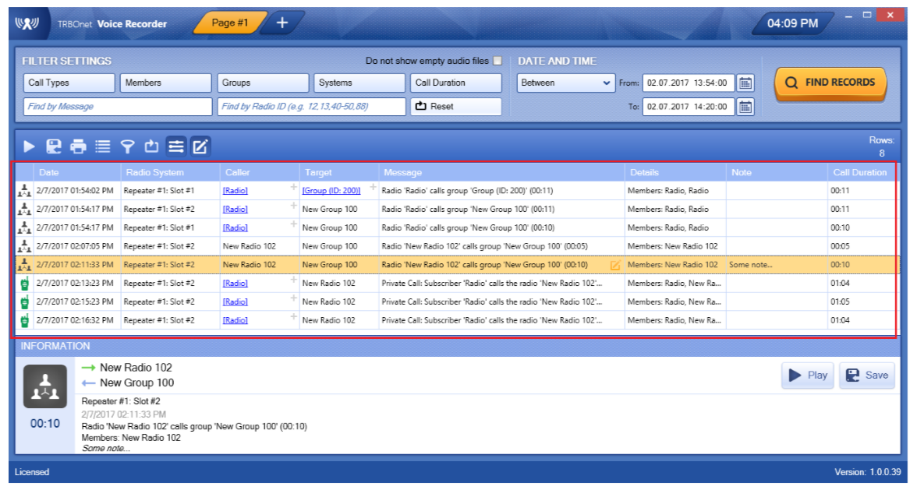Expand the 'Between' date range dropdown
The height and width of the screenshot is (490, 917).
(565, 83)
